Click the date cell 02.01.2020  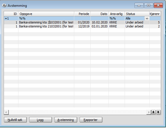coord(99,26)
